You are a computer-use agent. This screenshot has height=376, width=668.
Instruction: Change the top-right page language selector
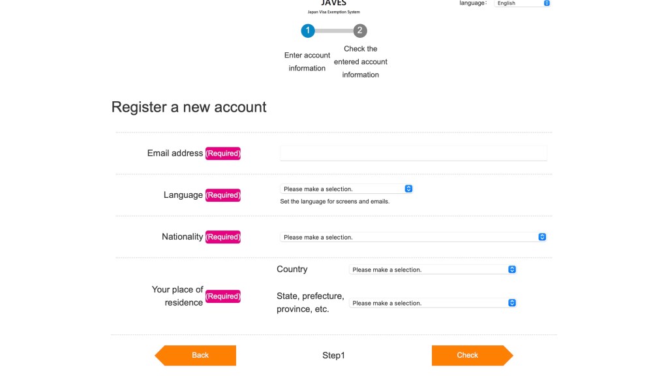pos(521,3)
